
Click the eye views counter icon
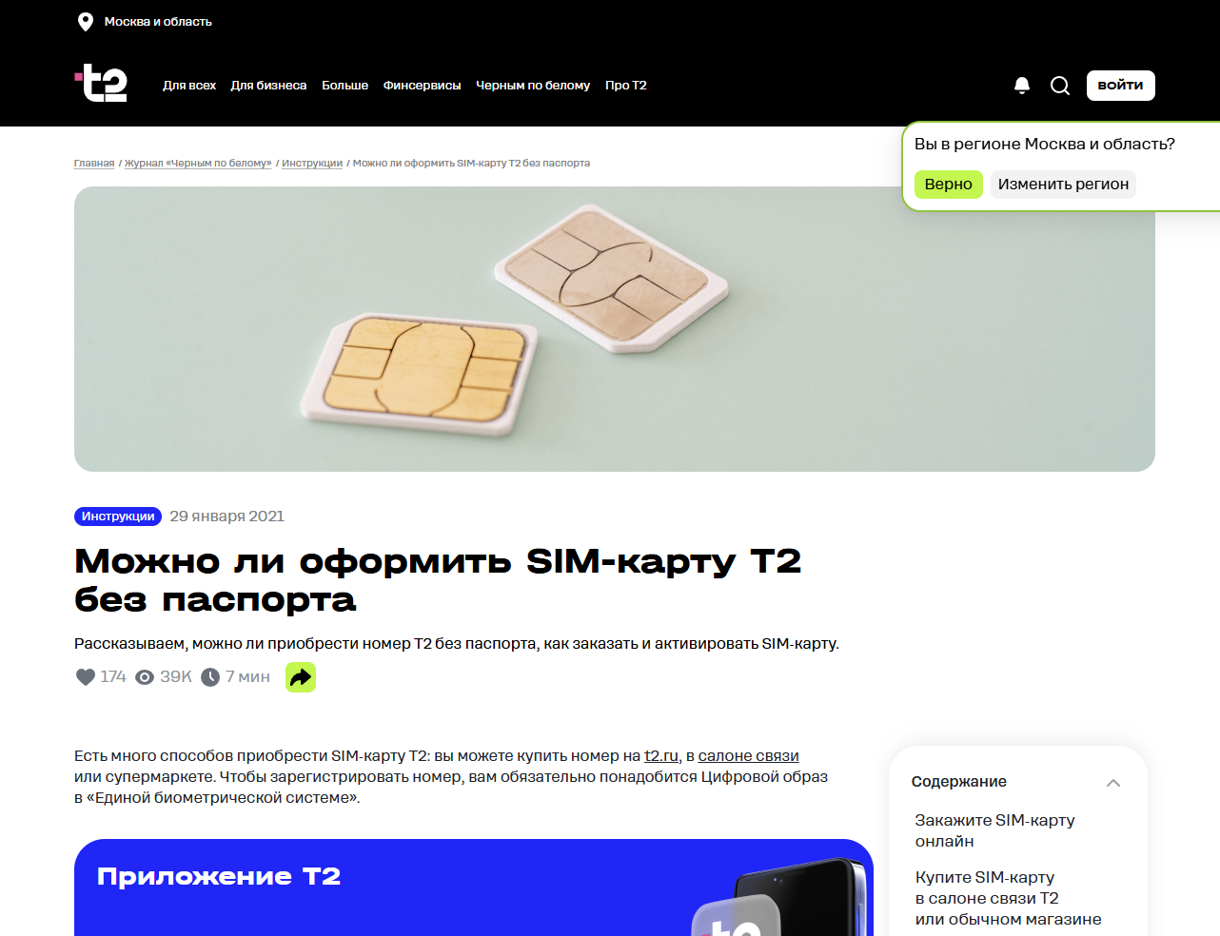(x=145, y=677)
